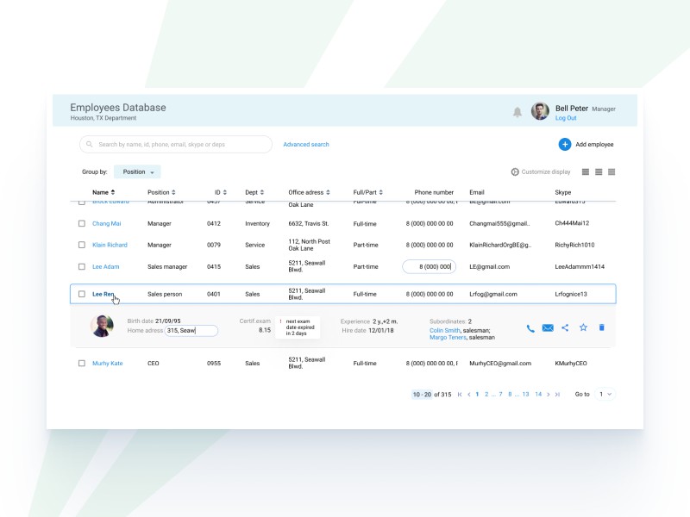The height and width of the screenshot is (517, 690).
Task: Open subordinate Margo Teners's profile
Action: pos(448,337)
